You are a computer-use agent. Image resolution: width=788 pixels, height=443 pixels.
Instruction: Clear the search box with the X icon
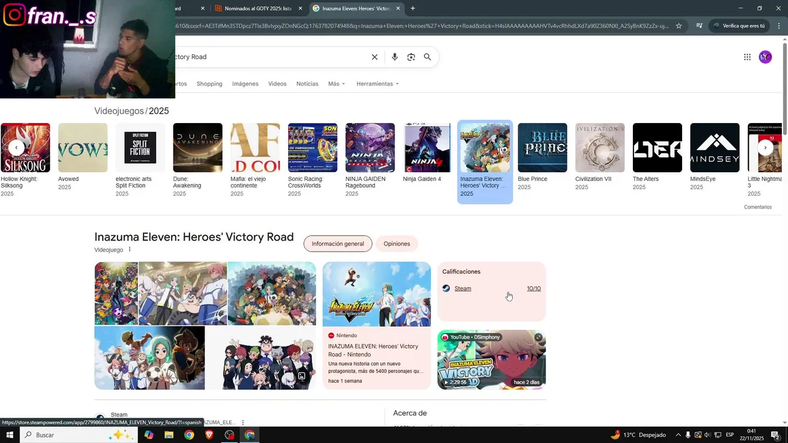click(x=374, y=57)
